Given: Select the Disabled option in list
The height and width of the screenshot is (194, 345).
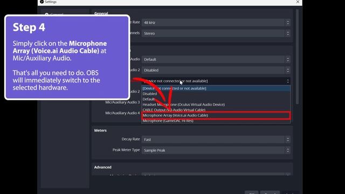Looking at the screenshot, I should (x=216, y=94).
